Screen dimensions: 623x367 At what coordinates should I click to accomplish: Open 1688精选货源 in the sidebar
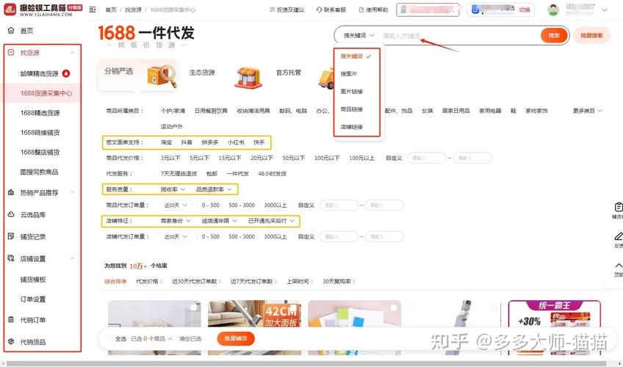(40, 113)
